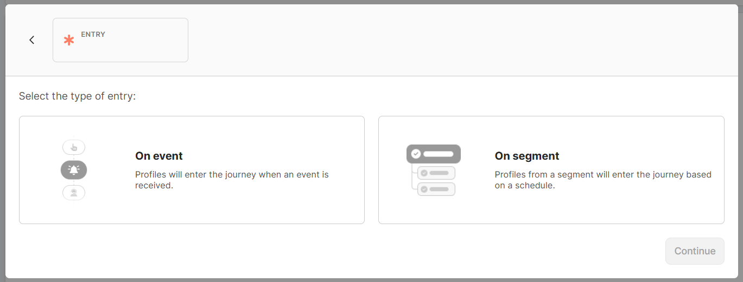The image size is (743, 282).
Task: Click the "Select the type of entry" prompt
Action: point(77,96)
